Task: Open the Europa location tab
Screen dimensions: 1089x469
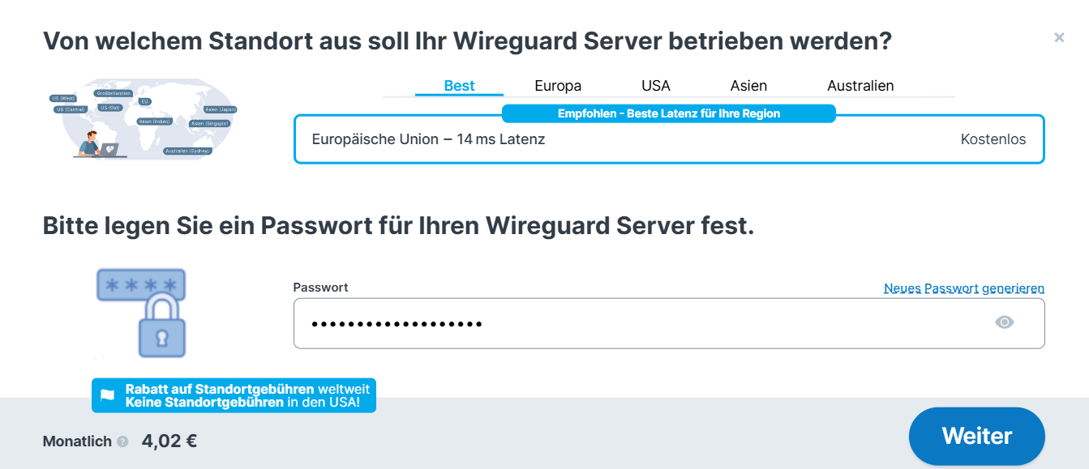Action: pos(558,86)
